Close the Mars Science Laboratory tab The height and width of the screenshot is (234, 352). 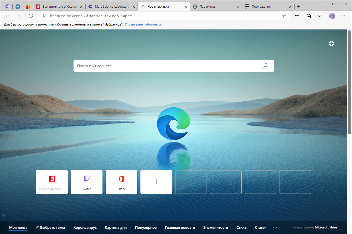[x=133, y=7]
